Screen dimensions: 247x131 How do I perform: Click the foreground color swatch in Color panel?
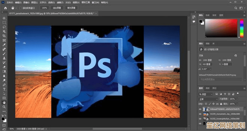(x=200, y=21)
